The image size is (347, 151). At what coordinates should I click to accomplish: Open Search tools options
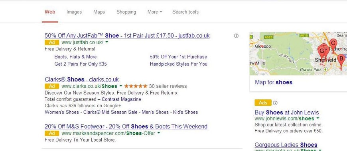[185, 12]
